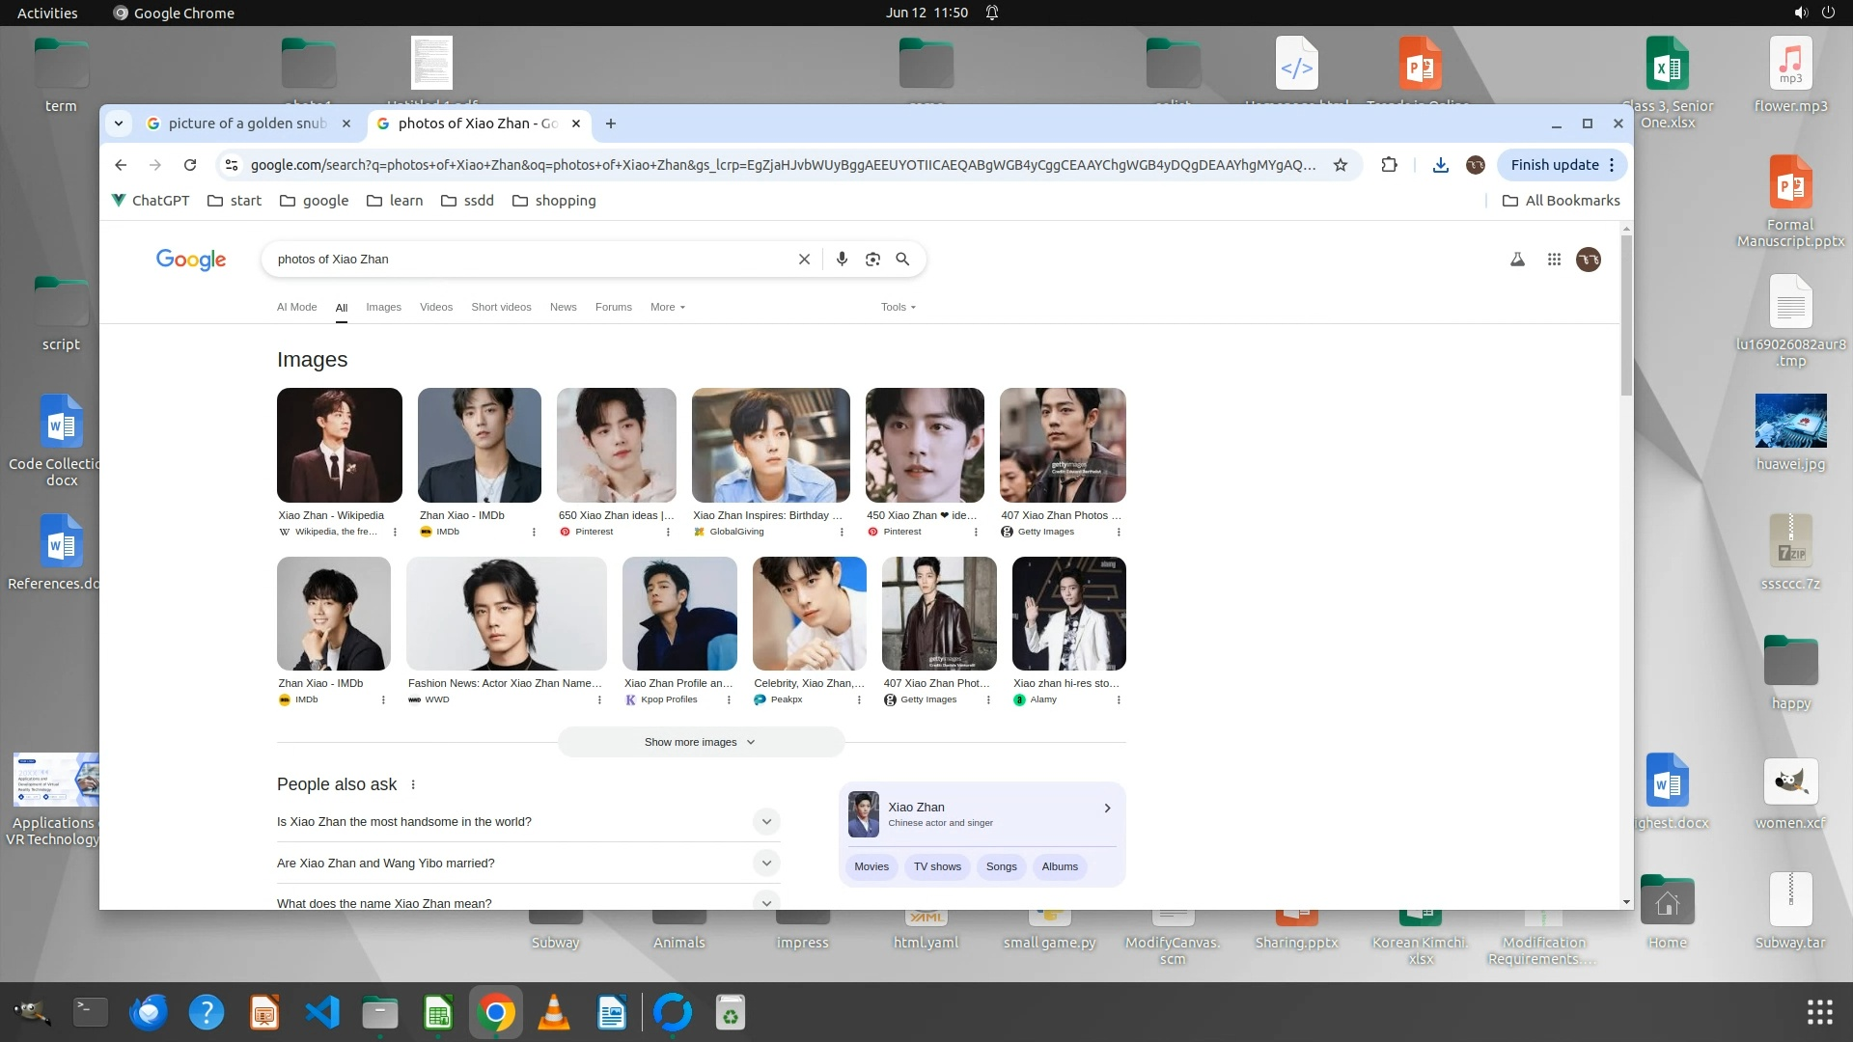Open VLC media player from dock
The image size is (1853, 1042).
553,1013
